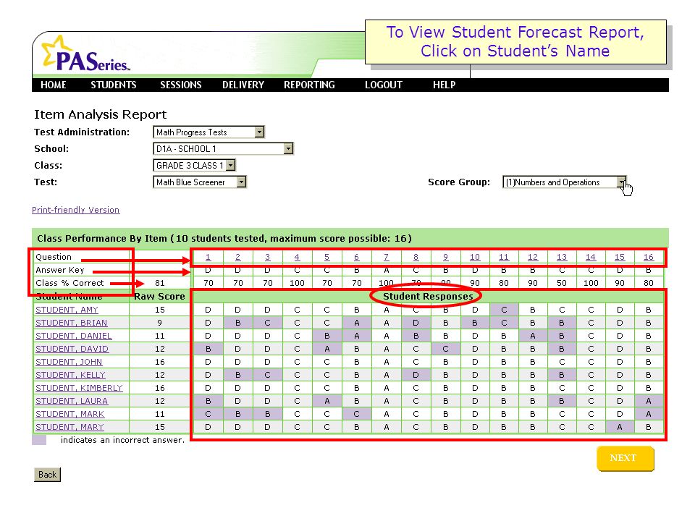Click question number 12 link
Viewport: 695px width, 521px height.
(533, 257)
